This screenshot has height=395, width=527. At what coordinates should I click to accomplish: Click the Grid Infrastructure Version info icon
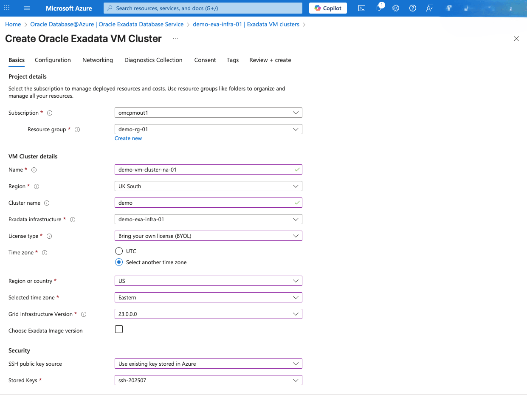[83, 314]
